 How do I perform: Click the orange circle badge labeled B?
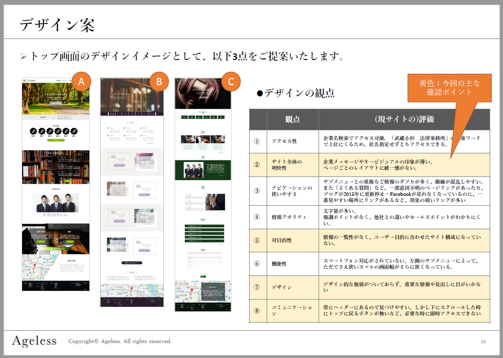(x=159, y=81)
